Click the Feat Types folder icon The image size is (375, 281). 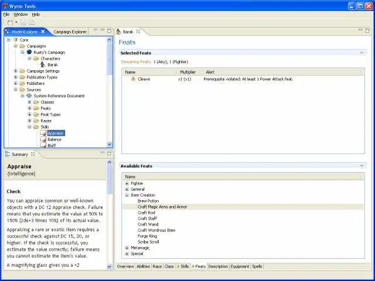tap(36, 115)
